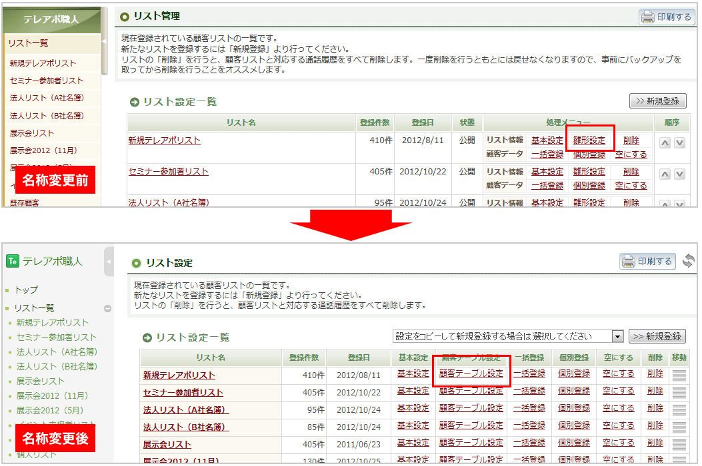
Task: Click the green Te logo icon
Action: coord(12,261)
